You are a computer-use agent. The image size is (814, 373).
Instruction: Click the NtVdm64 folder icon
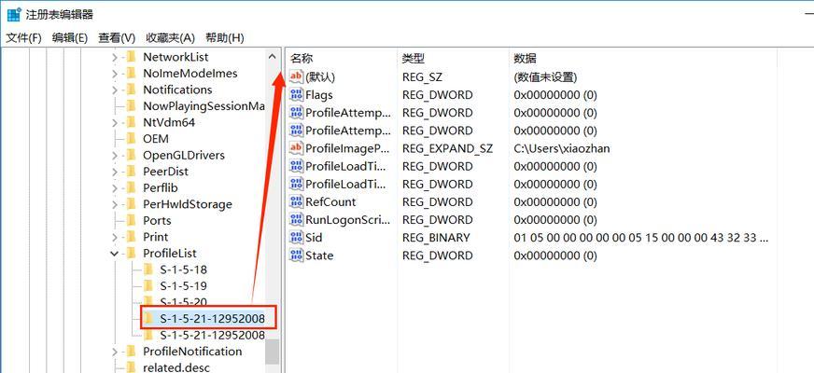click(131, 122)
